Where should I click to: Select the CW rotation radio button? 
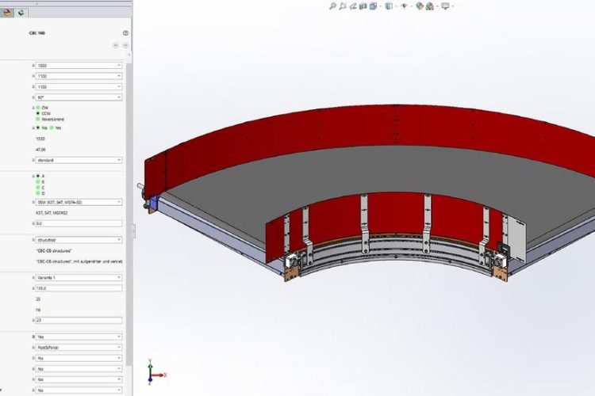click(x=37, y=107)
